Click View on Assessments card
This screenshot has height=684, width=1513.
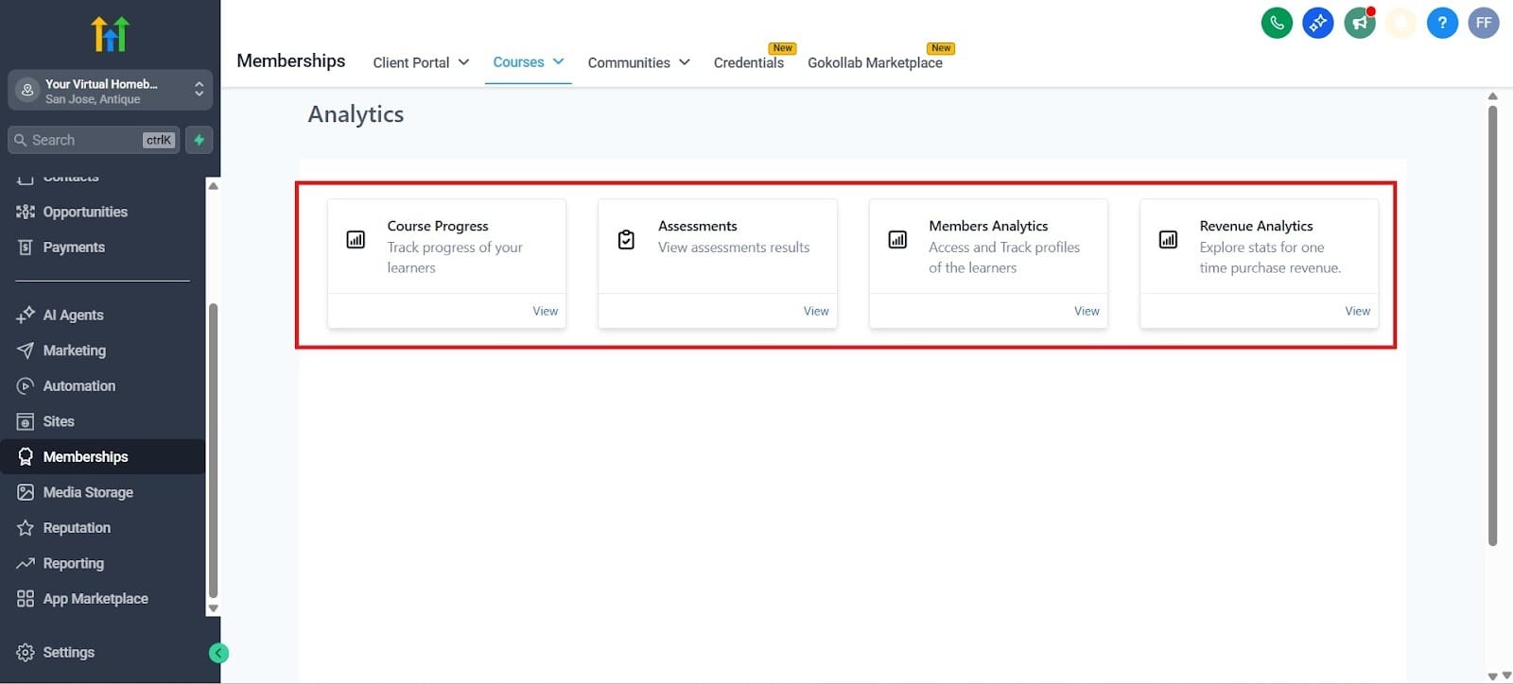click(x=816, y=311)
